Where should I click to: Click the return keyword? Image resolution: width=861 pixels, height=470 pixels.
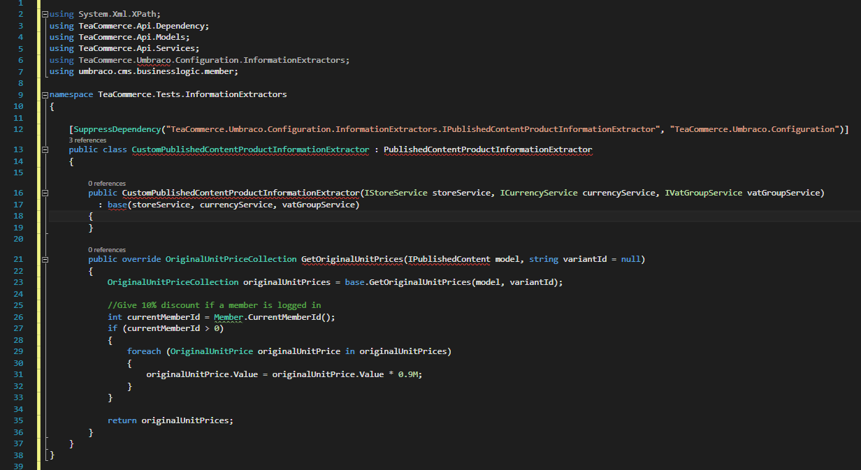(x=122, y=420)
